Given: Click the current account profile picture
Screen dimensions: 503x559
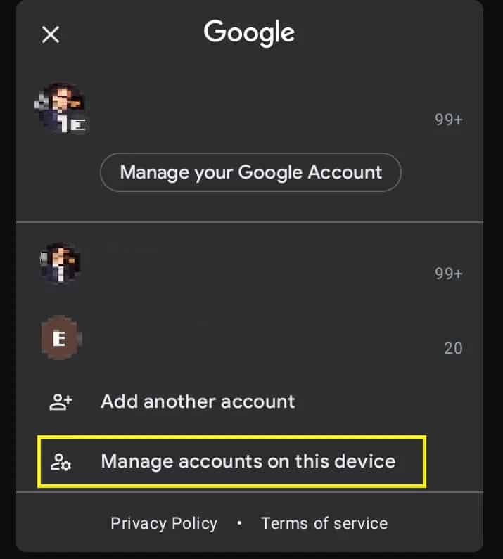Looking at the screenshot, I should click(x=62, y=108).
